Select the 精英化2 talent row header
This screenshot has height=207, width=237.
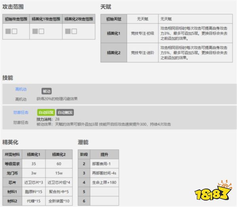coord(113,53)
